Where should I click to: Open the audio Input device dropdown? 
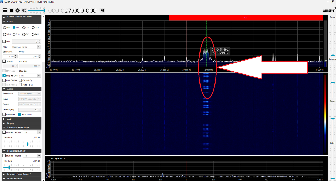(30, 99)
